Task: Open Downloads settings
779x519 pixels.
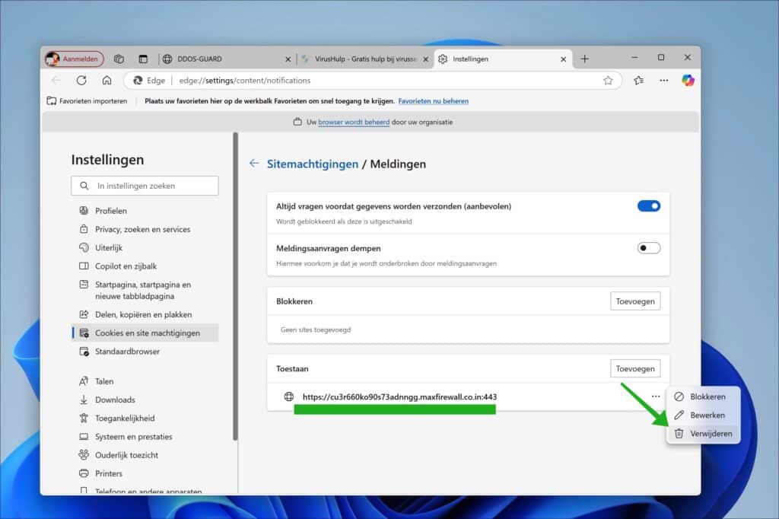Action: [145, 400]
